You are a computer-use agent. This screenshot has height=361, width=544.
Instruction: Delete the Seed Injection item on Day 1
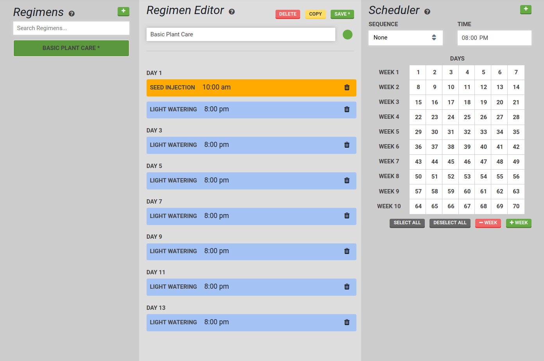click(x=347, y=88)
